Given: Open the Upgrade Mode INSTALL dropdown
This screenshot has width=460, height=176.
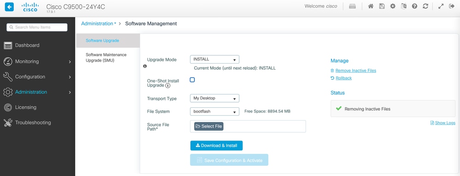Looking at the screenshot, I should [215, 59].
